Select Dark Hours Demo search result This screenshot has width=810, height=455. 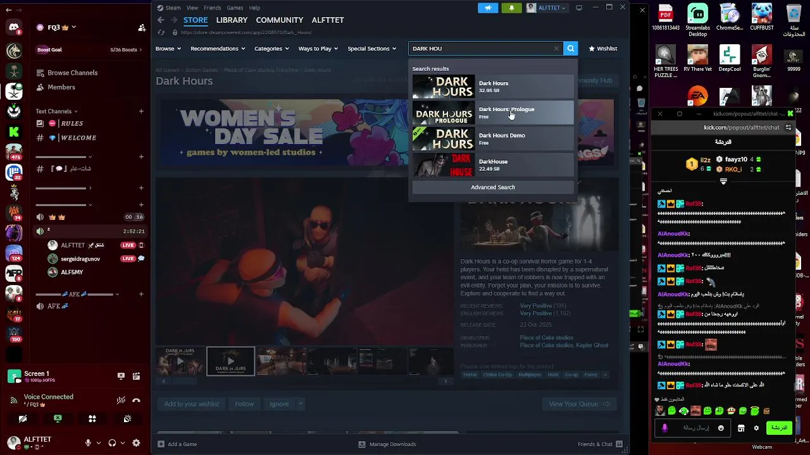click(493, 139)
